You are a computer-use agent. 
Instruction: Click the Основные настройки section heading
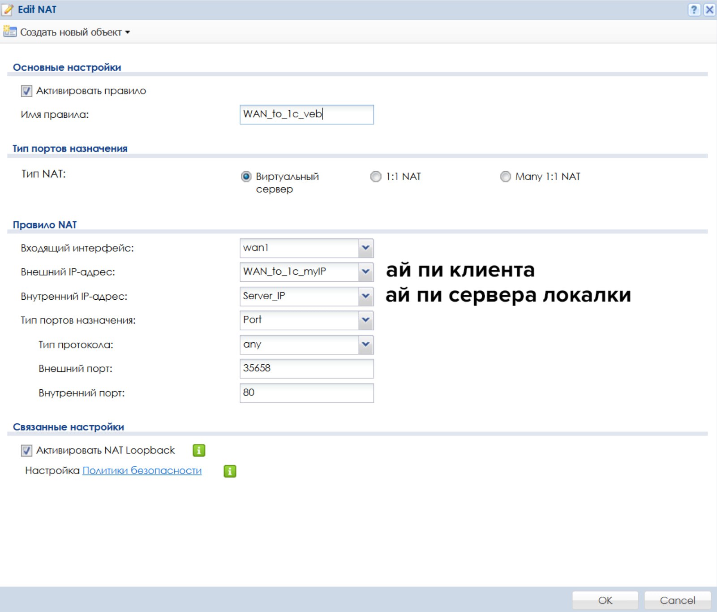pos(67,67)
